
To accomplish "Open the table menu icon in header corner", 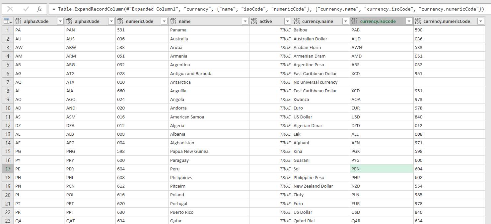I will (7, 21).
